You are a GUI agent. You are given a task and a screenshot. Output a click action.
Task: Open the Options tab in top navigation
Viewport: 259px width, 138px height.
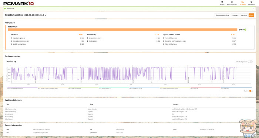[x=251, y=3]
